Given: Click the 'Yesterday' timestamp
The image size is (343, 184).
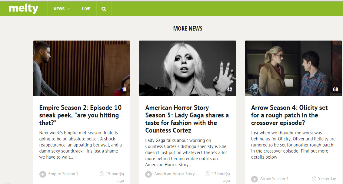Looking at the screenshot, I should click(327, 179).
